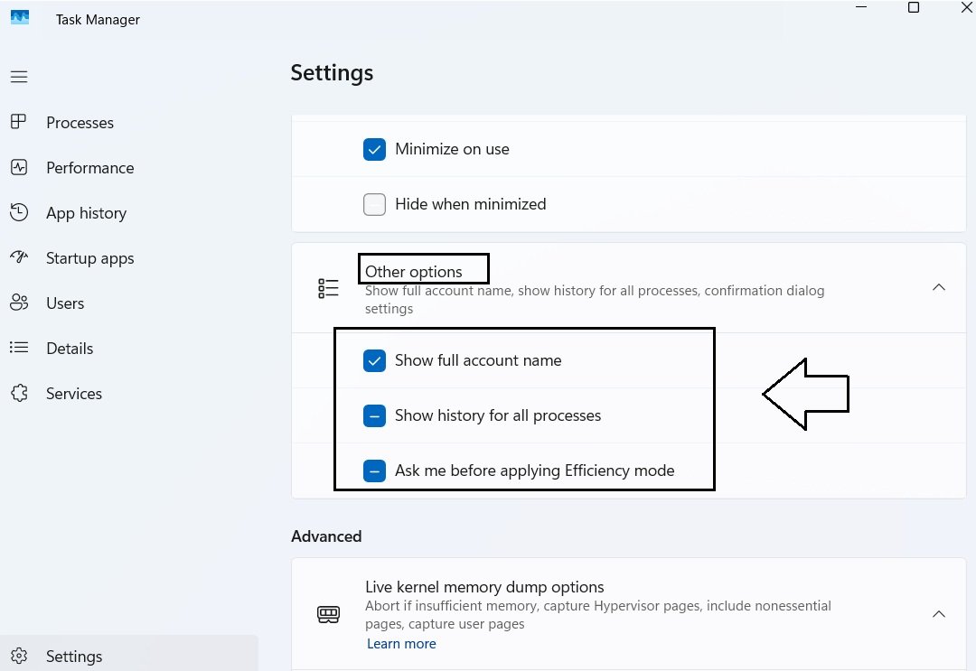Click the Advanced section heading
The height and width of the screenshot is (671, 976).
coord(326,536)
